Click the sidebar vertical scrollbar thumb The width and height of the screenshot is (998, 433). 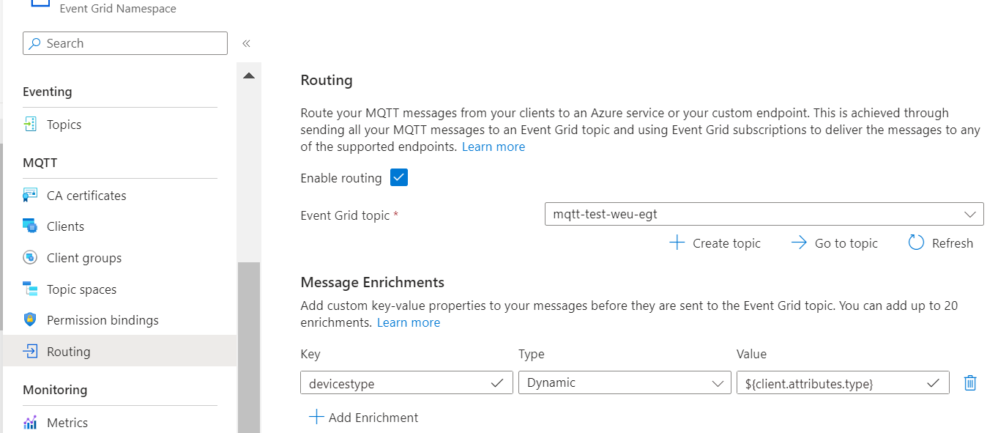coord(249,344)
